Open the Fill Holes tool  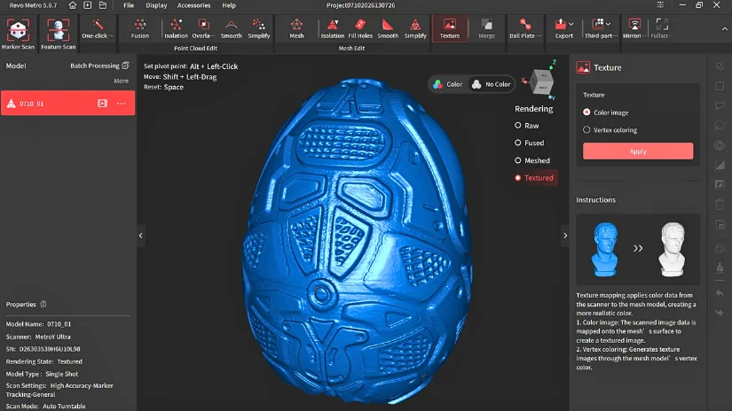coord(360,29)
